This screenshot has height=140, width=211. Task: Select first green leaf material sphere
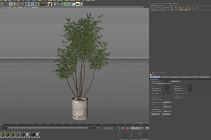coord(2,135)
